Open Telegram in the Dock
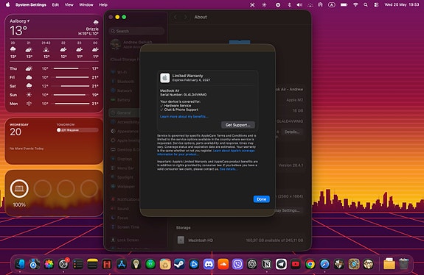This screenshot has height=275, width=424. click(281, 264)
